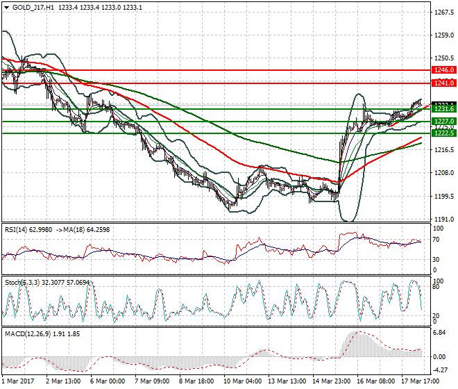
Task: Click the 1216.5 price scale value
Action: (x=444, y=150)
